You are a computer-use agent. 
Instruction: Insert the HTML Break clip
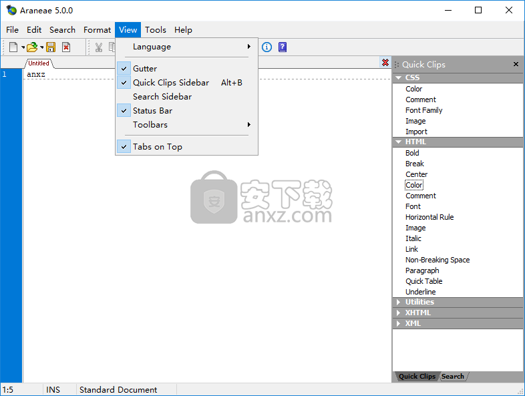415,164
